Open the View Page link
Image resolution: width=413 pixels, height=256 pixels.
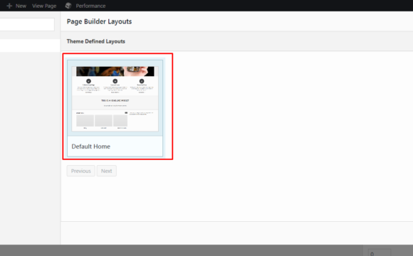(44, 6)
